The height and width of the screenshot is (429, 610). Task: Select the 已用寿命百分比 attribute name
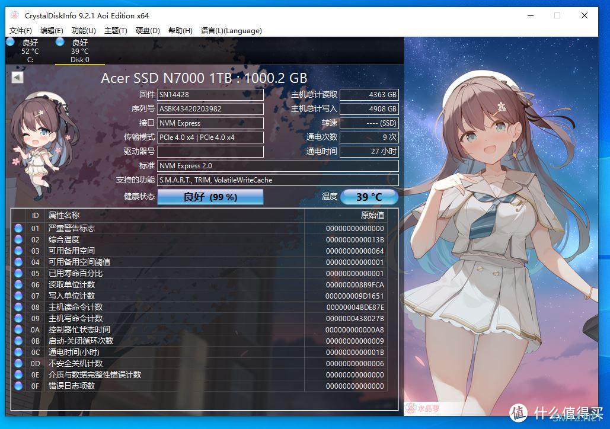coord(75,273)
